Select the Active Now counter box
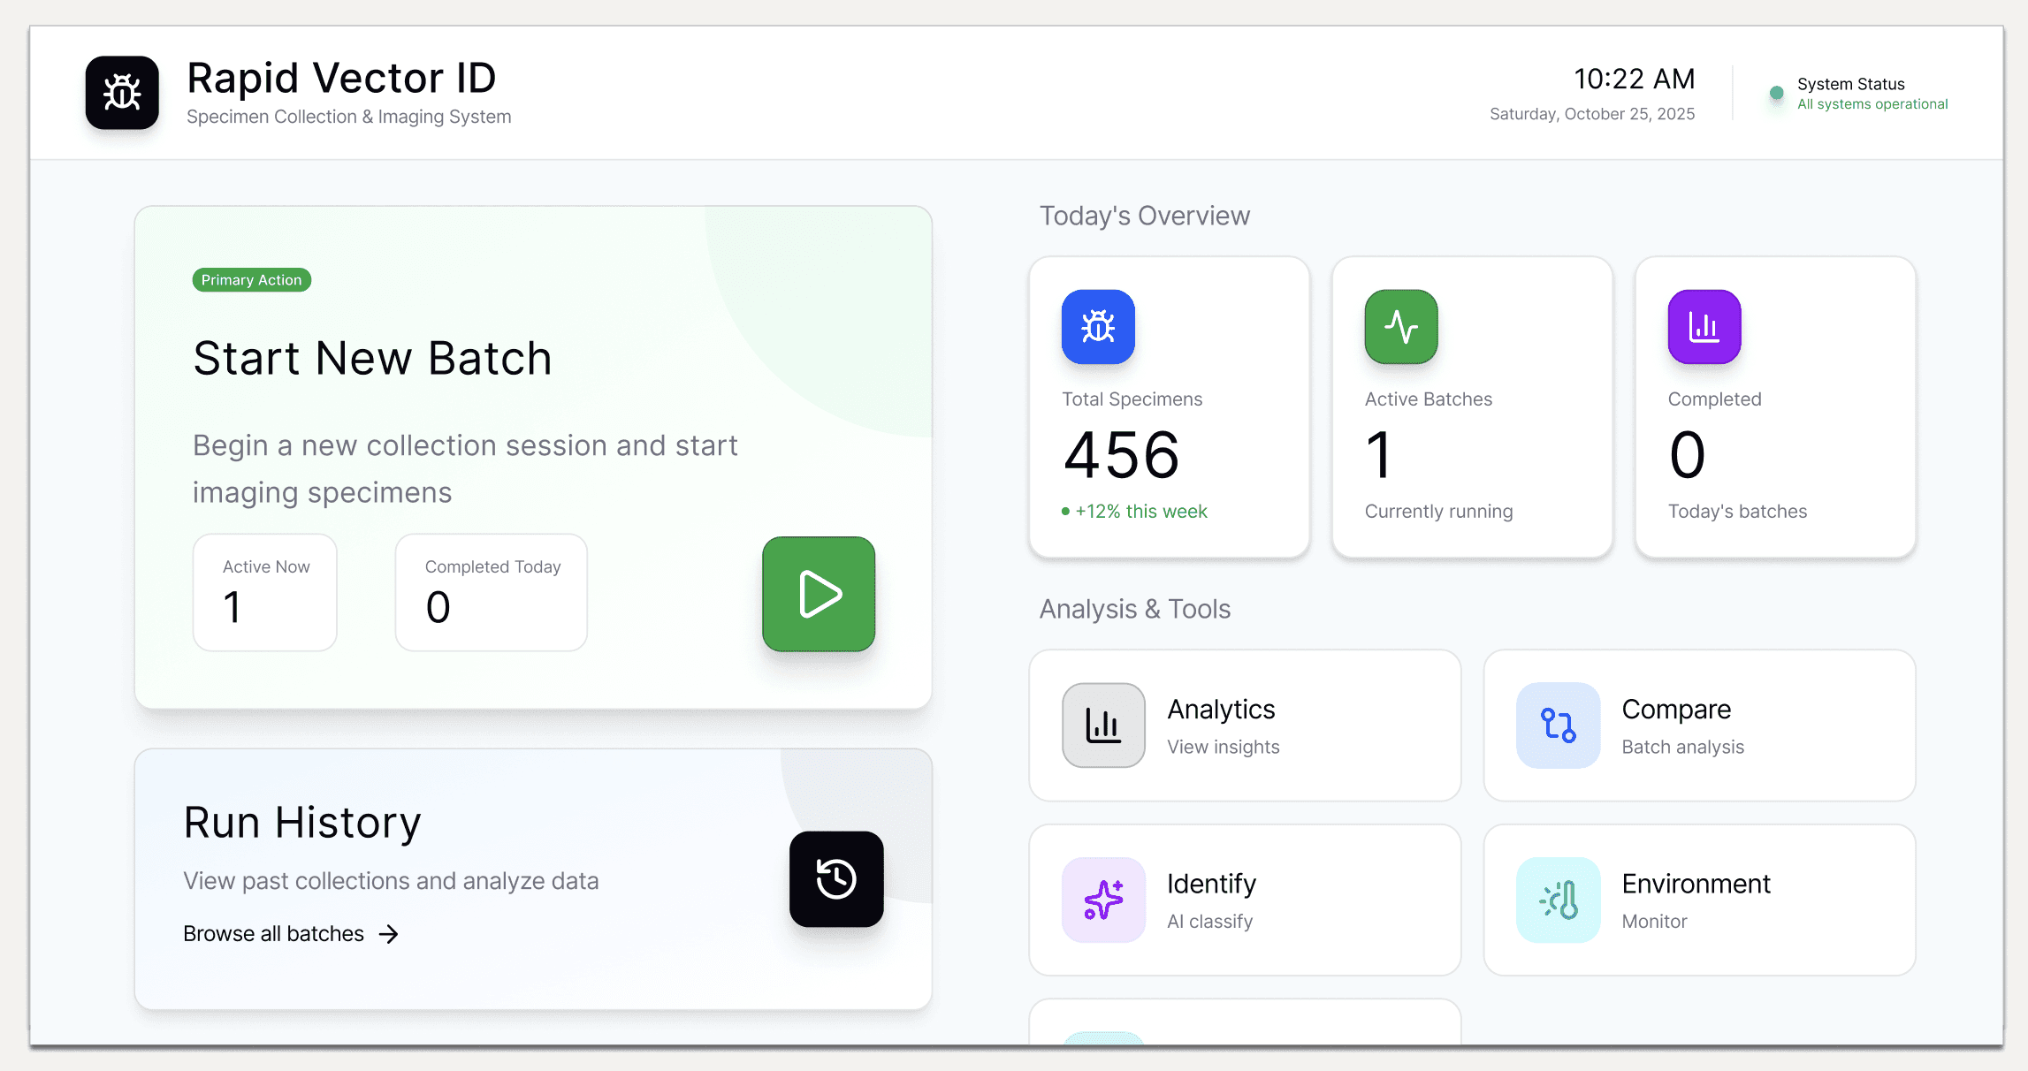The width and height of the screenshot is (2028, 1071). pos(264,592)
